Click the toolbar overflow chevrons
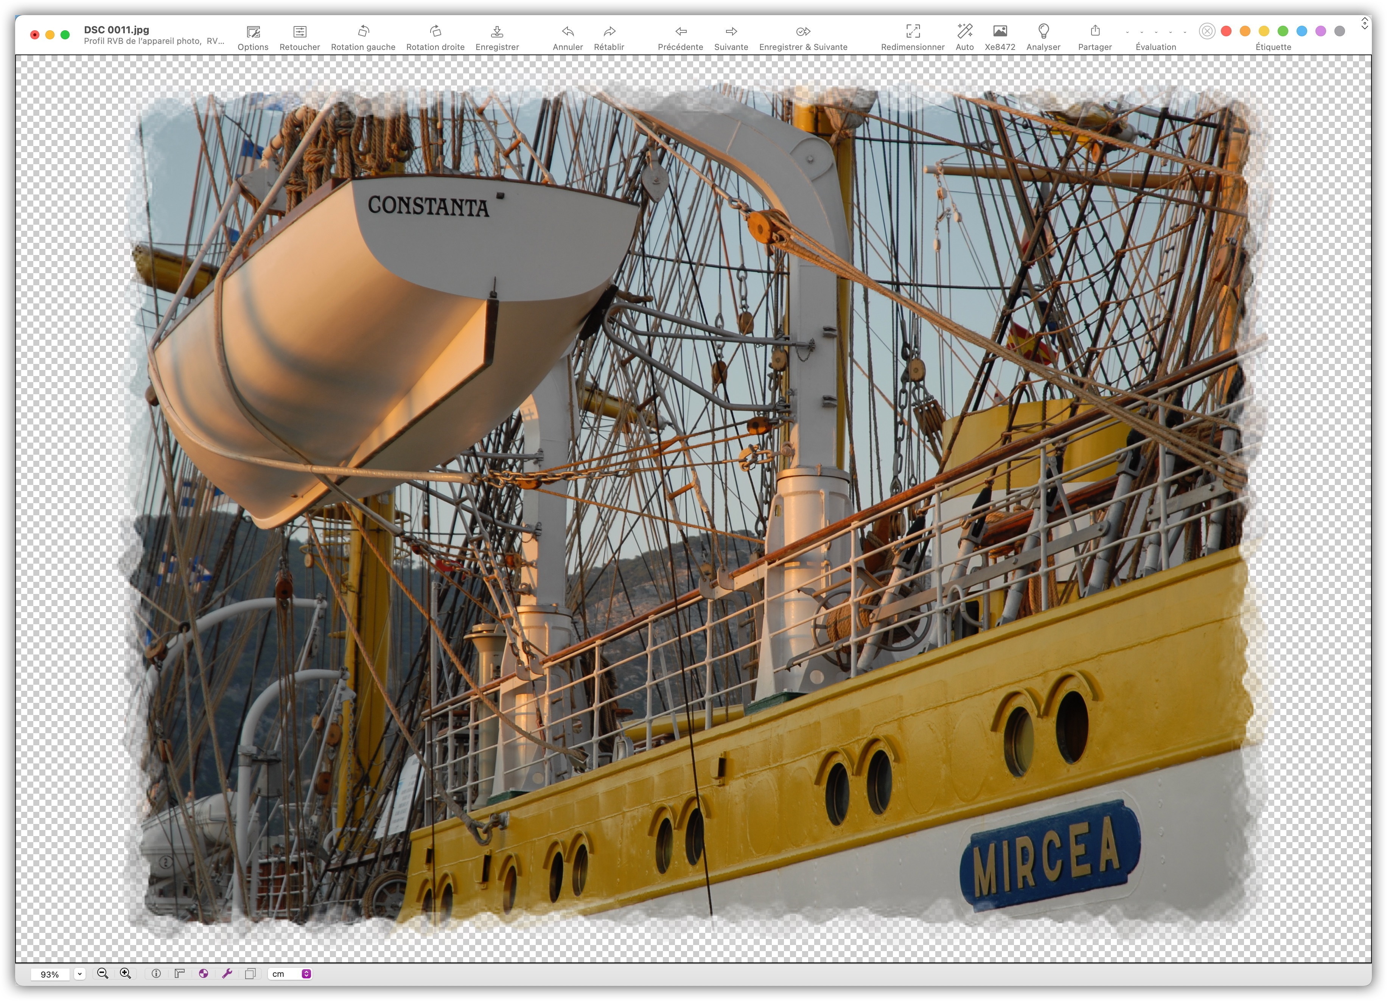 pyautogui.click(x=1364, y=23)
